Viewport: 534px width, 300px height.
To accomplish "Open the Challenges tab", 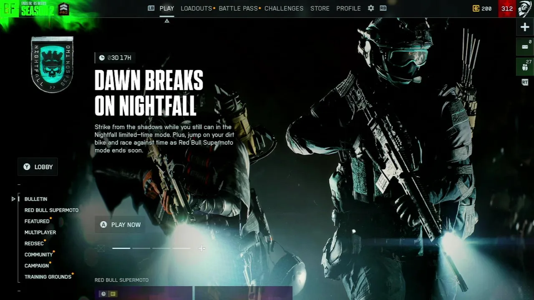I will [284, 8].
